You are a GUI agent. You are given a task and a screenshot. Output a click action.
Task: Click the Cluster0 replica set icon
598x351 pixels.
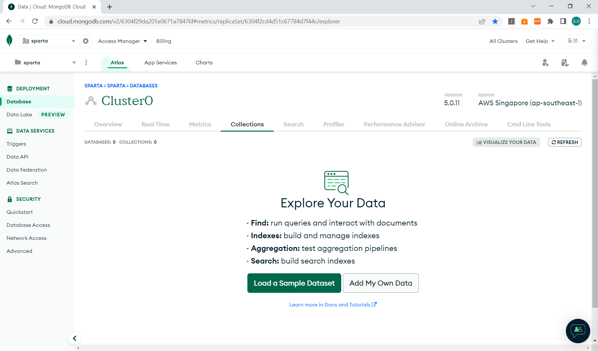click(91, 101)
